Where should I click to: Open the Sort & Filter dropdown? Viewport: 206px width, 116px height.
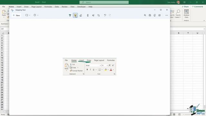(x=172, y=14)
